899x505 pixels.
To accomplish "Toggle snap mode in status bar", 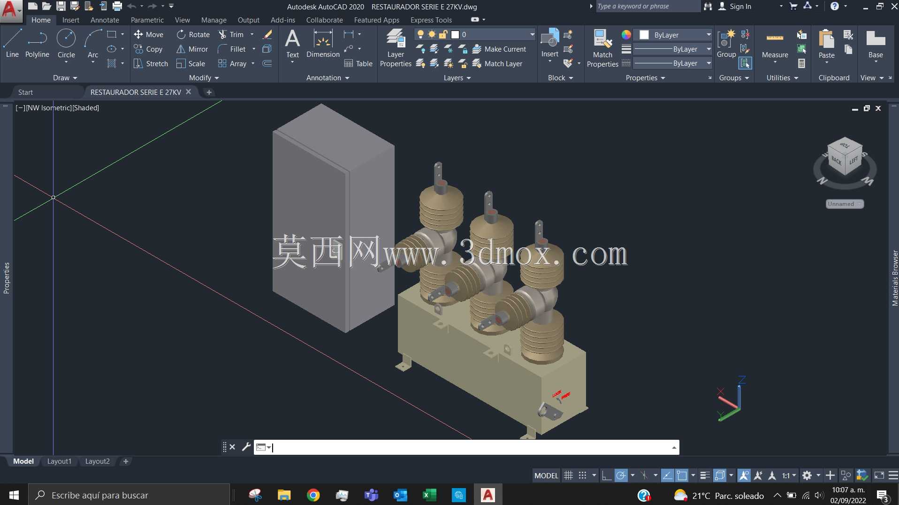I will click(x=582, y=475).
